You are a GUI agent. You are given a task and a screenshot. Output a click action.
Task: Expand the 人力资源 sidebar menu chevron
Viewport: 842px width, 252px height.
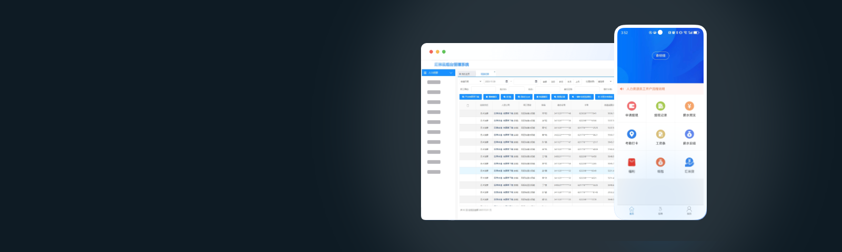(451, 73)
